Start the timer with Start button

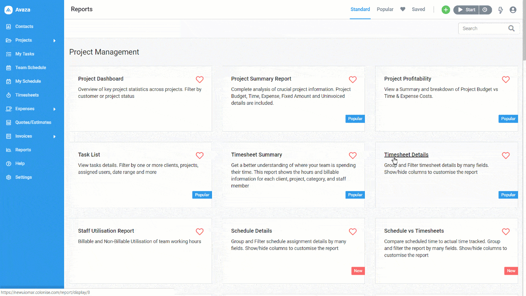point(466,10)
